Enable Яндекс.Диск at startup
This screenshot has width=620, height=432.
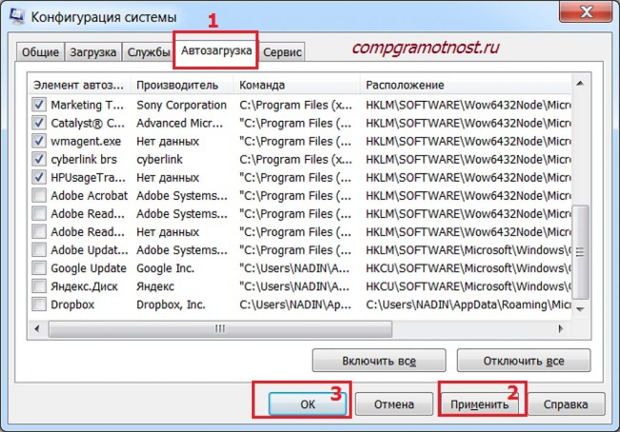pyautogui.click(x=39, y=286)
